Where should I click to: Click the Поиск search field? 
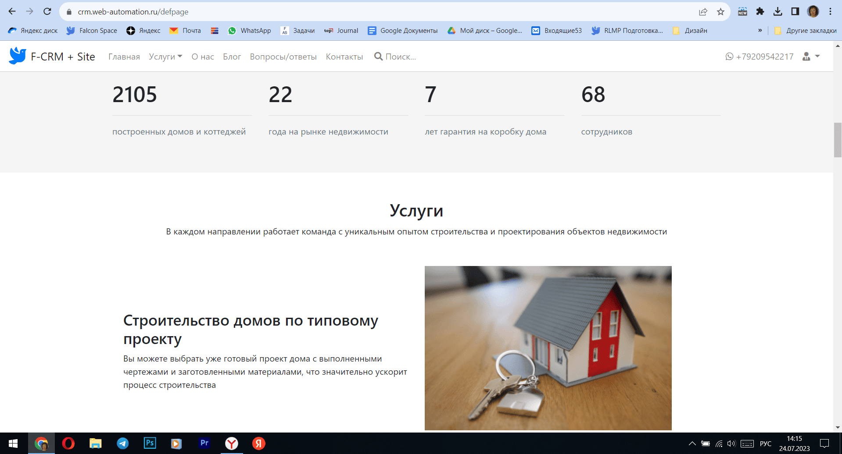pos(401,57)
